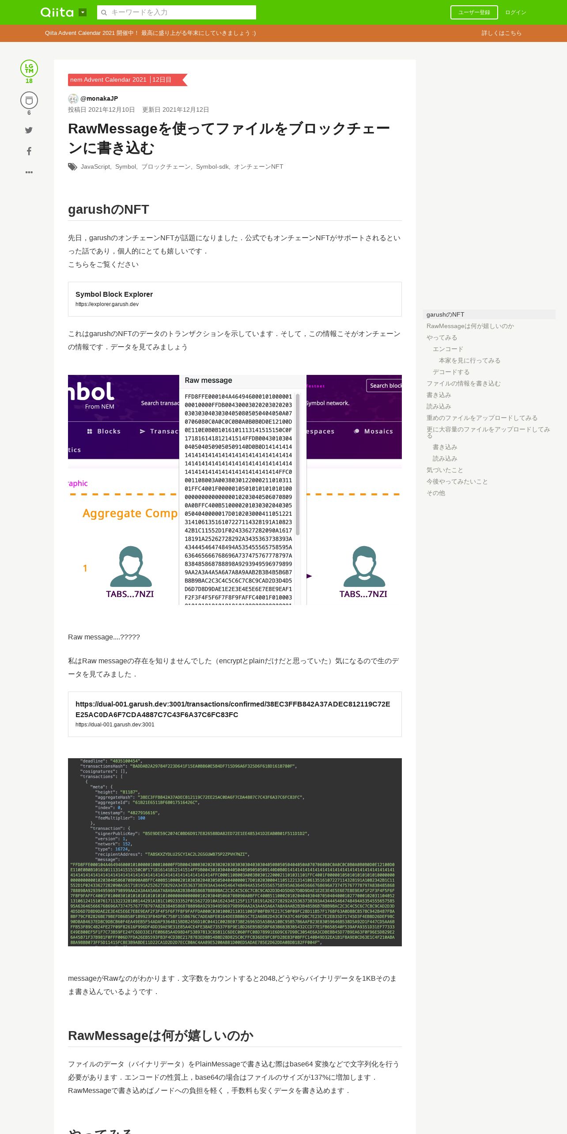This screenshot has height=1134, width=567.
Task: Open the JavaScript tag
Action: pyautogui.click(x=95, y=166)
